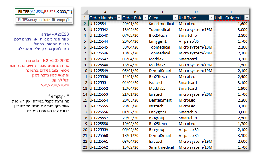Open the Unit Type filter dropdown
The width and height of the screenshot is (257, 158).
point(211,18)
